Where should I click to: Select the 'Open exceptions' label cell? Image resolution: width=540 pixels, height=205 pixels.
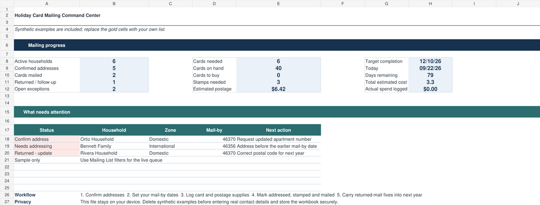[x=47, y=89]
